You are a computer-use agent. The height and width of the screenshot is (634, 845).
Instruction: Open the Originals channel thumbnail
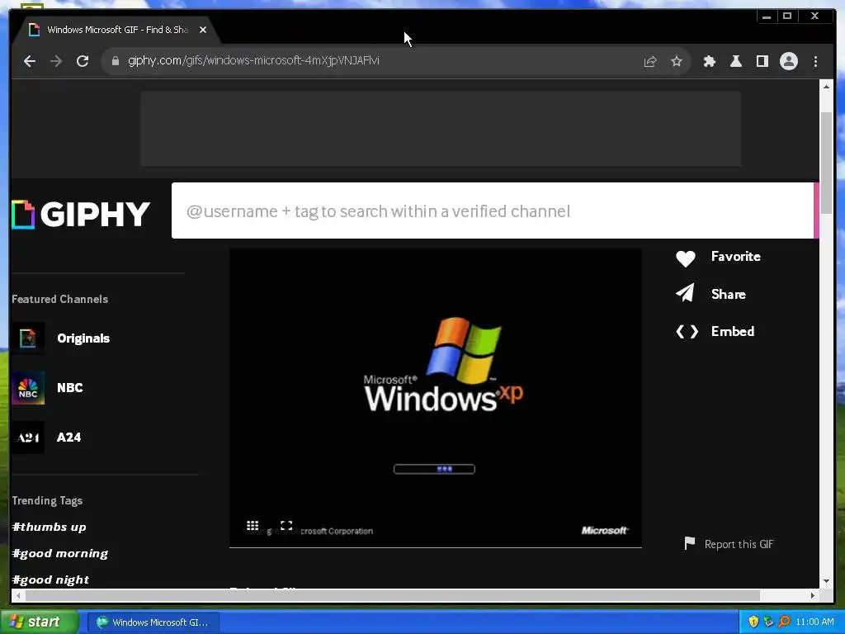[28, 338]
